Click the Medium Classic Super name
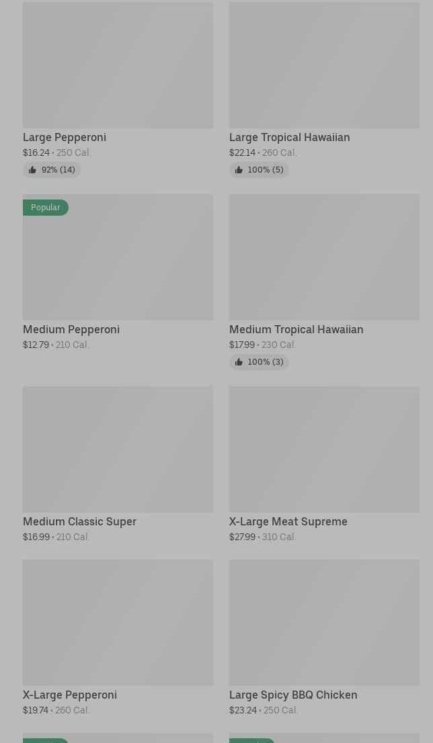433x743 pixels. [x=79, y=521]
